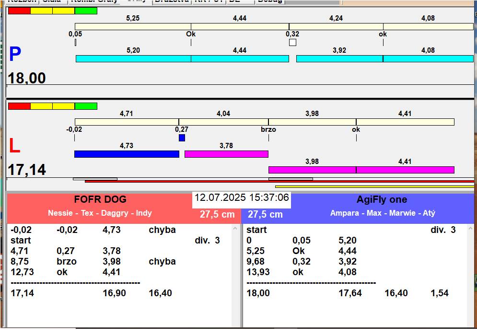Viewport: 477px width, 336px height.
Task: Select lane L cream bar labeled 4,04
Action: pyautogui.click(x=223, y=122)
